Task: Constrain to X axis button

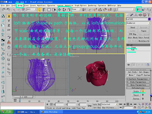Action: [9, 16]
